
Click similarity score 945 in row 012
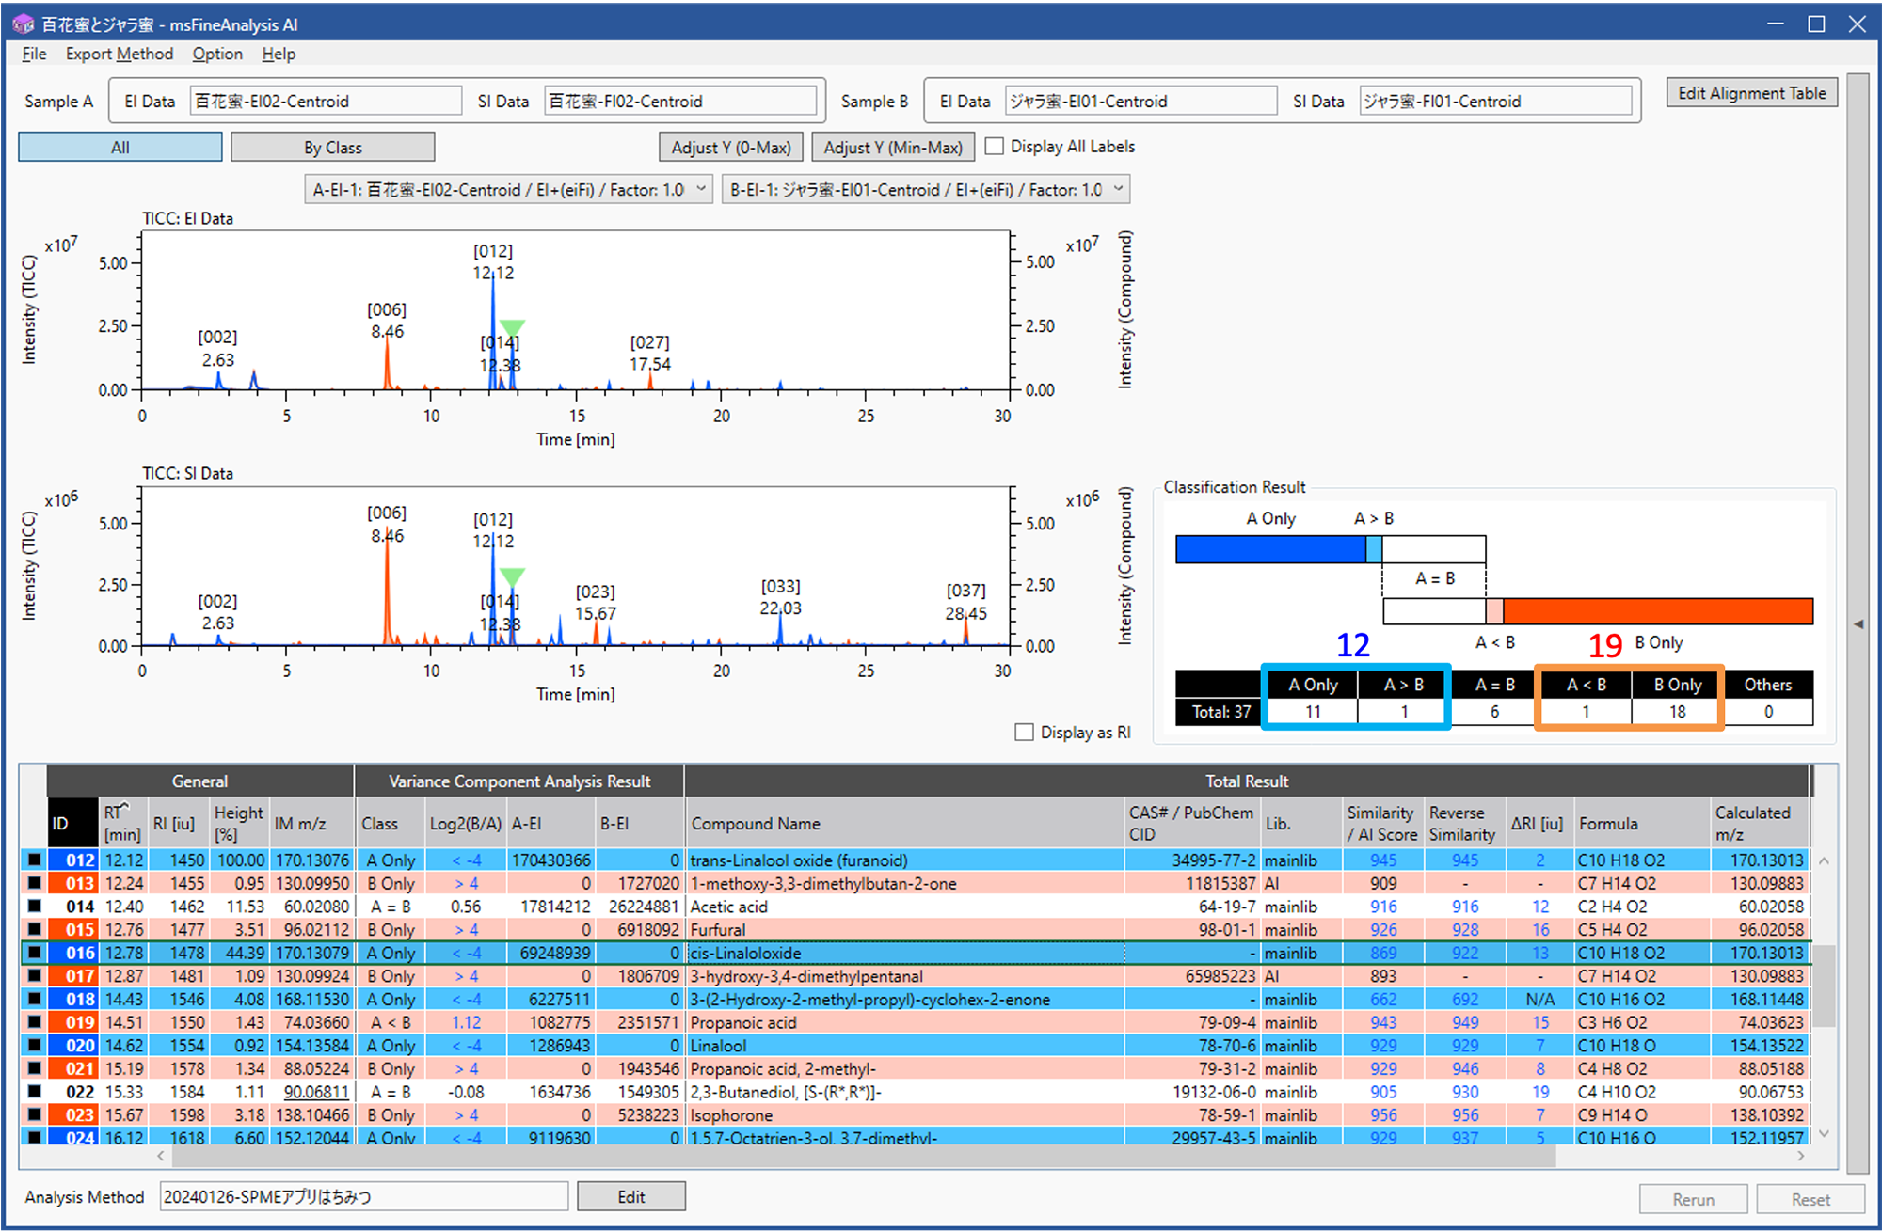[1382, 860]
